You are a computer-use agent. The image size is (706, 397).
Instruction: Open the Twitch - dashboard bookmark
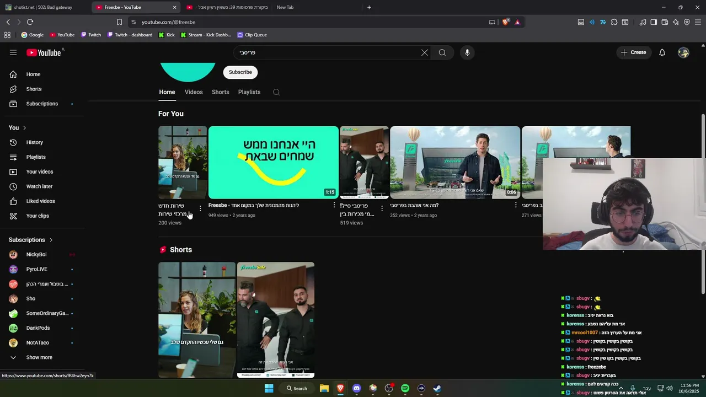(x=130, y=35)
